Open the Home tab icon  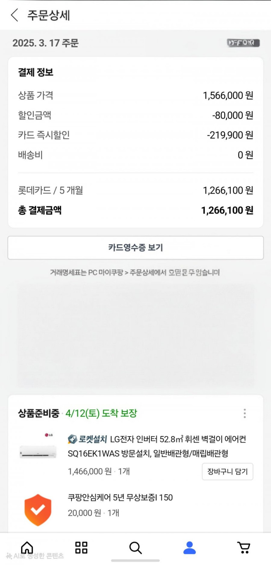pos(27,547)
